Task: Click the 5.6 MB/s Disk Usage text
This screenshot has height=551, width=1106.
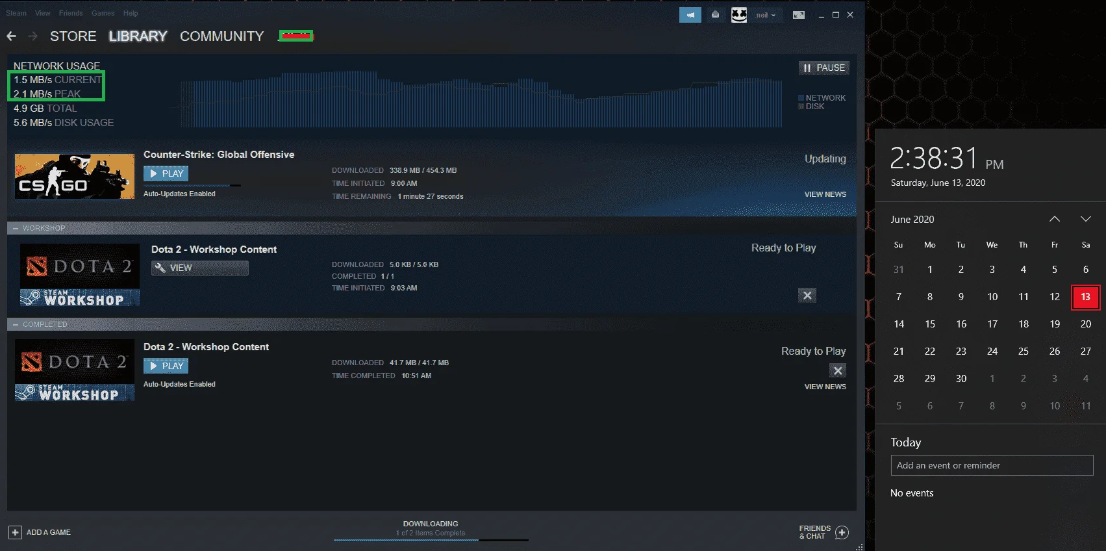Action: click(64, 123)
